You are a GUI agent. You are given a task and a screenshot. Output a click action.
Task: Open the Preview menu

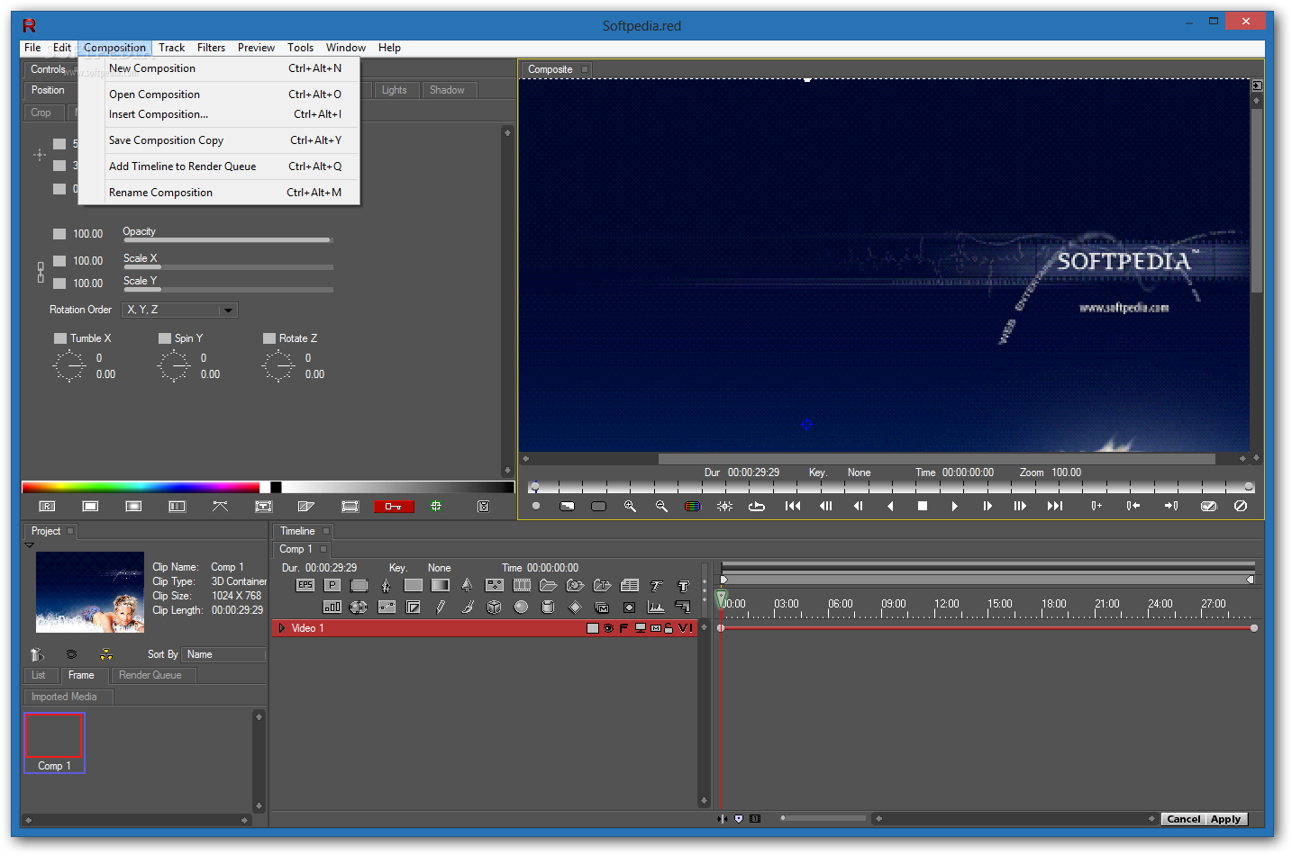(x=256, y=48)
